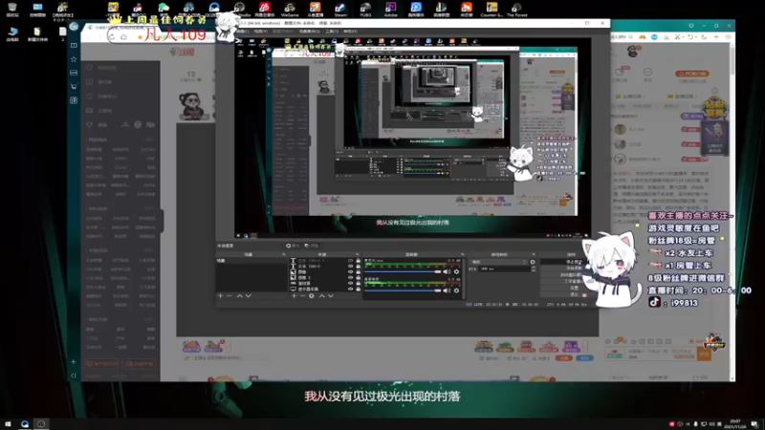Click the Scene Transitions panel dock icon
The width and height of the screenshot is (765, 430).
click(x=534, y=254)
